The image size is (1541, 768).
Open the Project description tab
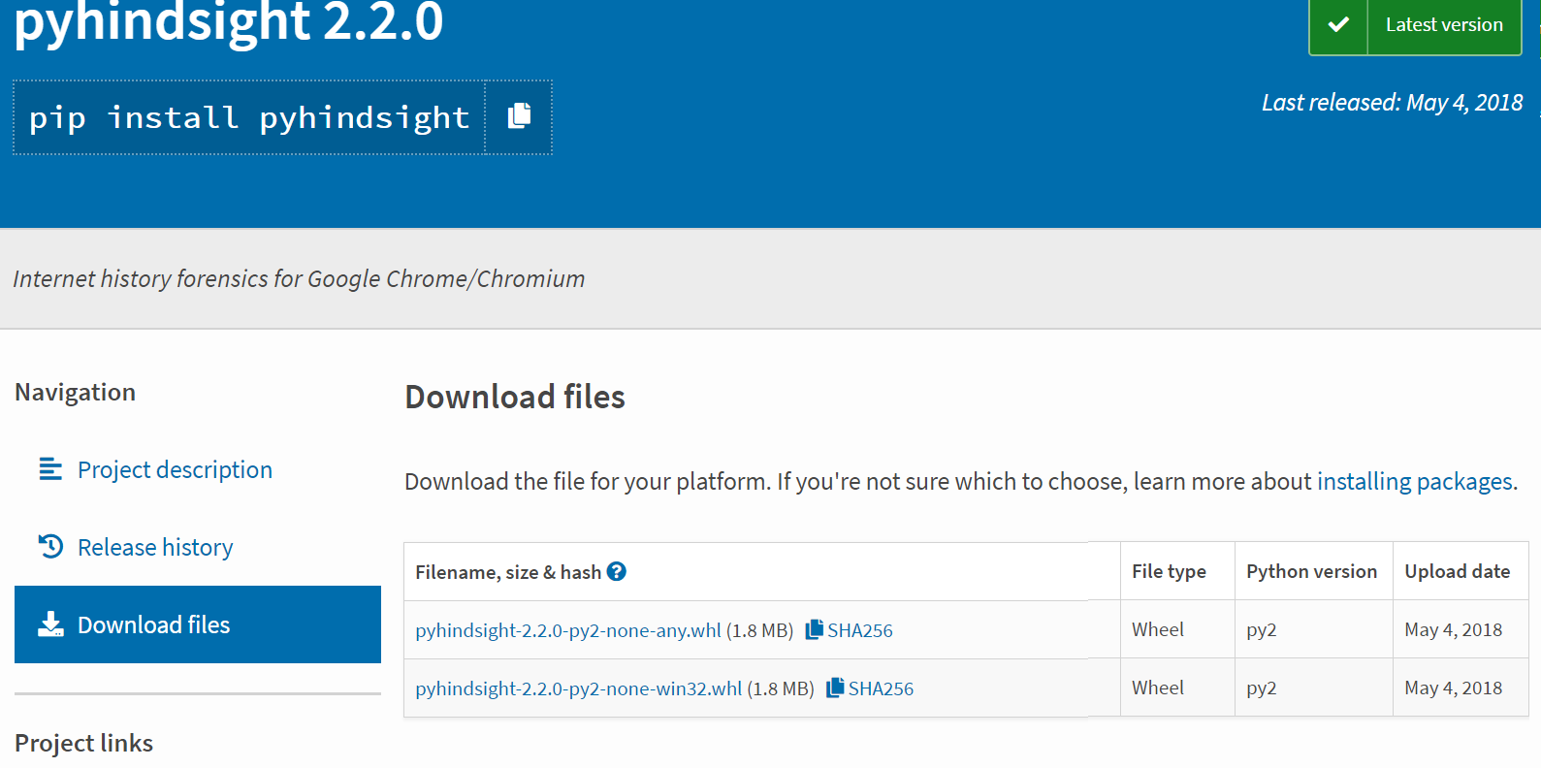pyautogui.click(x=175, y=469)
